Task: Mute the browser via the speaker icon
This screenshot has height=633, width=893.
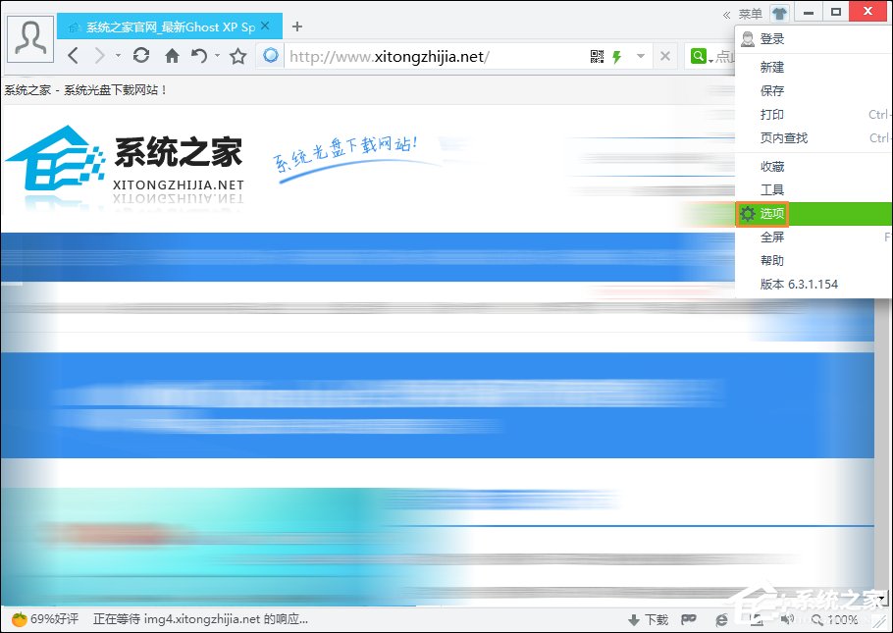Action: pyautogui.click(x=787, y=620)
